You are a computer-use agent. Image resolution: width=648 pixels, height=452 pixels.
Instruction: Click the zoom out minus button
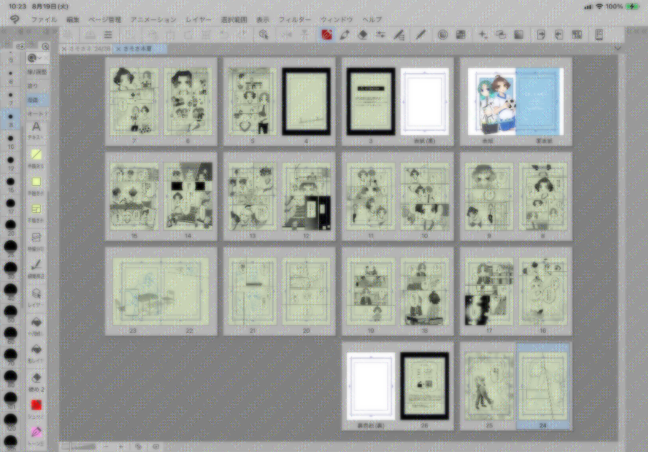(105, 446)
